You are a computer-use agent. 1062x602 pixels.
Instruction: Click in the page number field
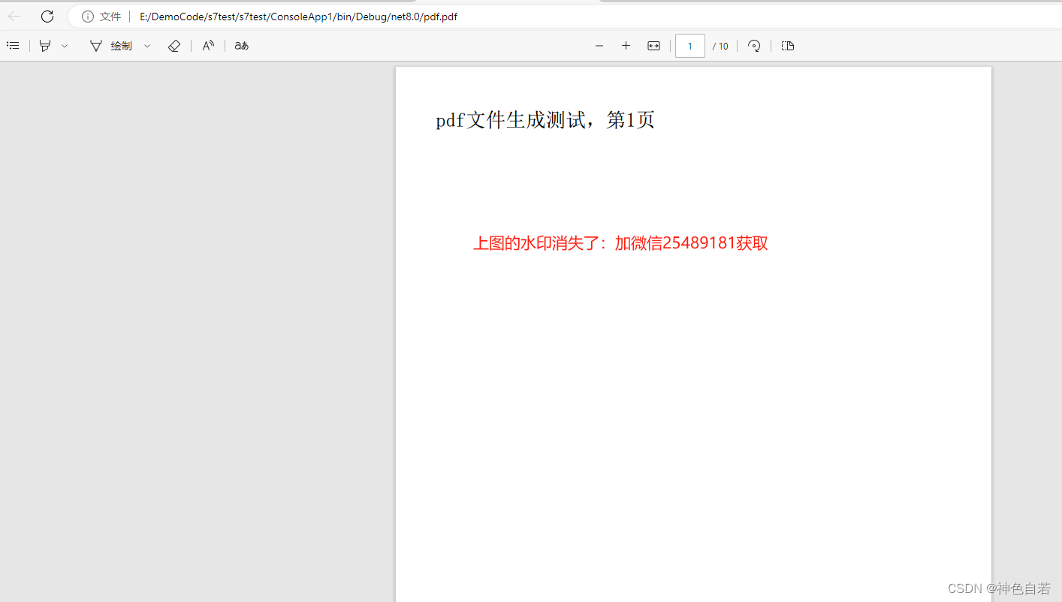coord(689,46)
